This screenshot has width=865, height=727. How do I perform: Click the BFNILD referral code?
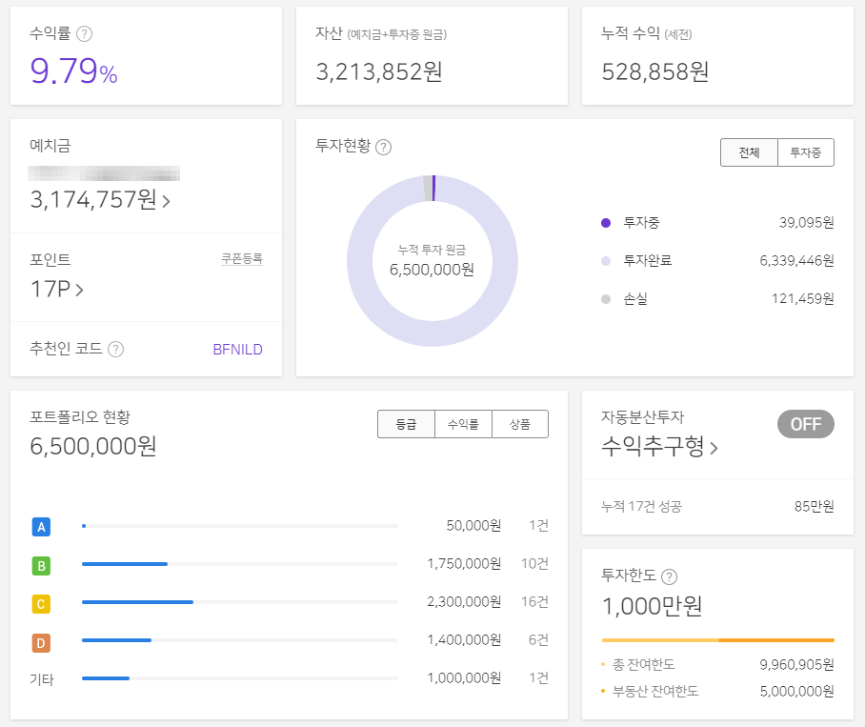coord(238,350)
